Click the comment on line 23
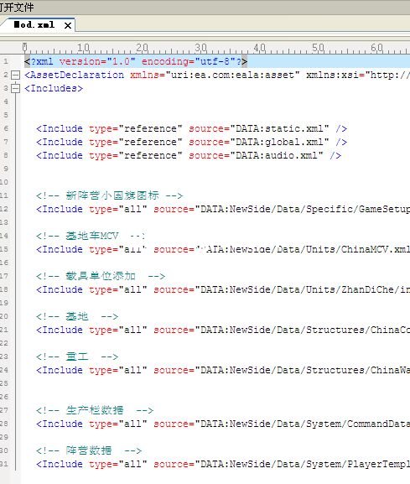 point(77,356)
